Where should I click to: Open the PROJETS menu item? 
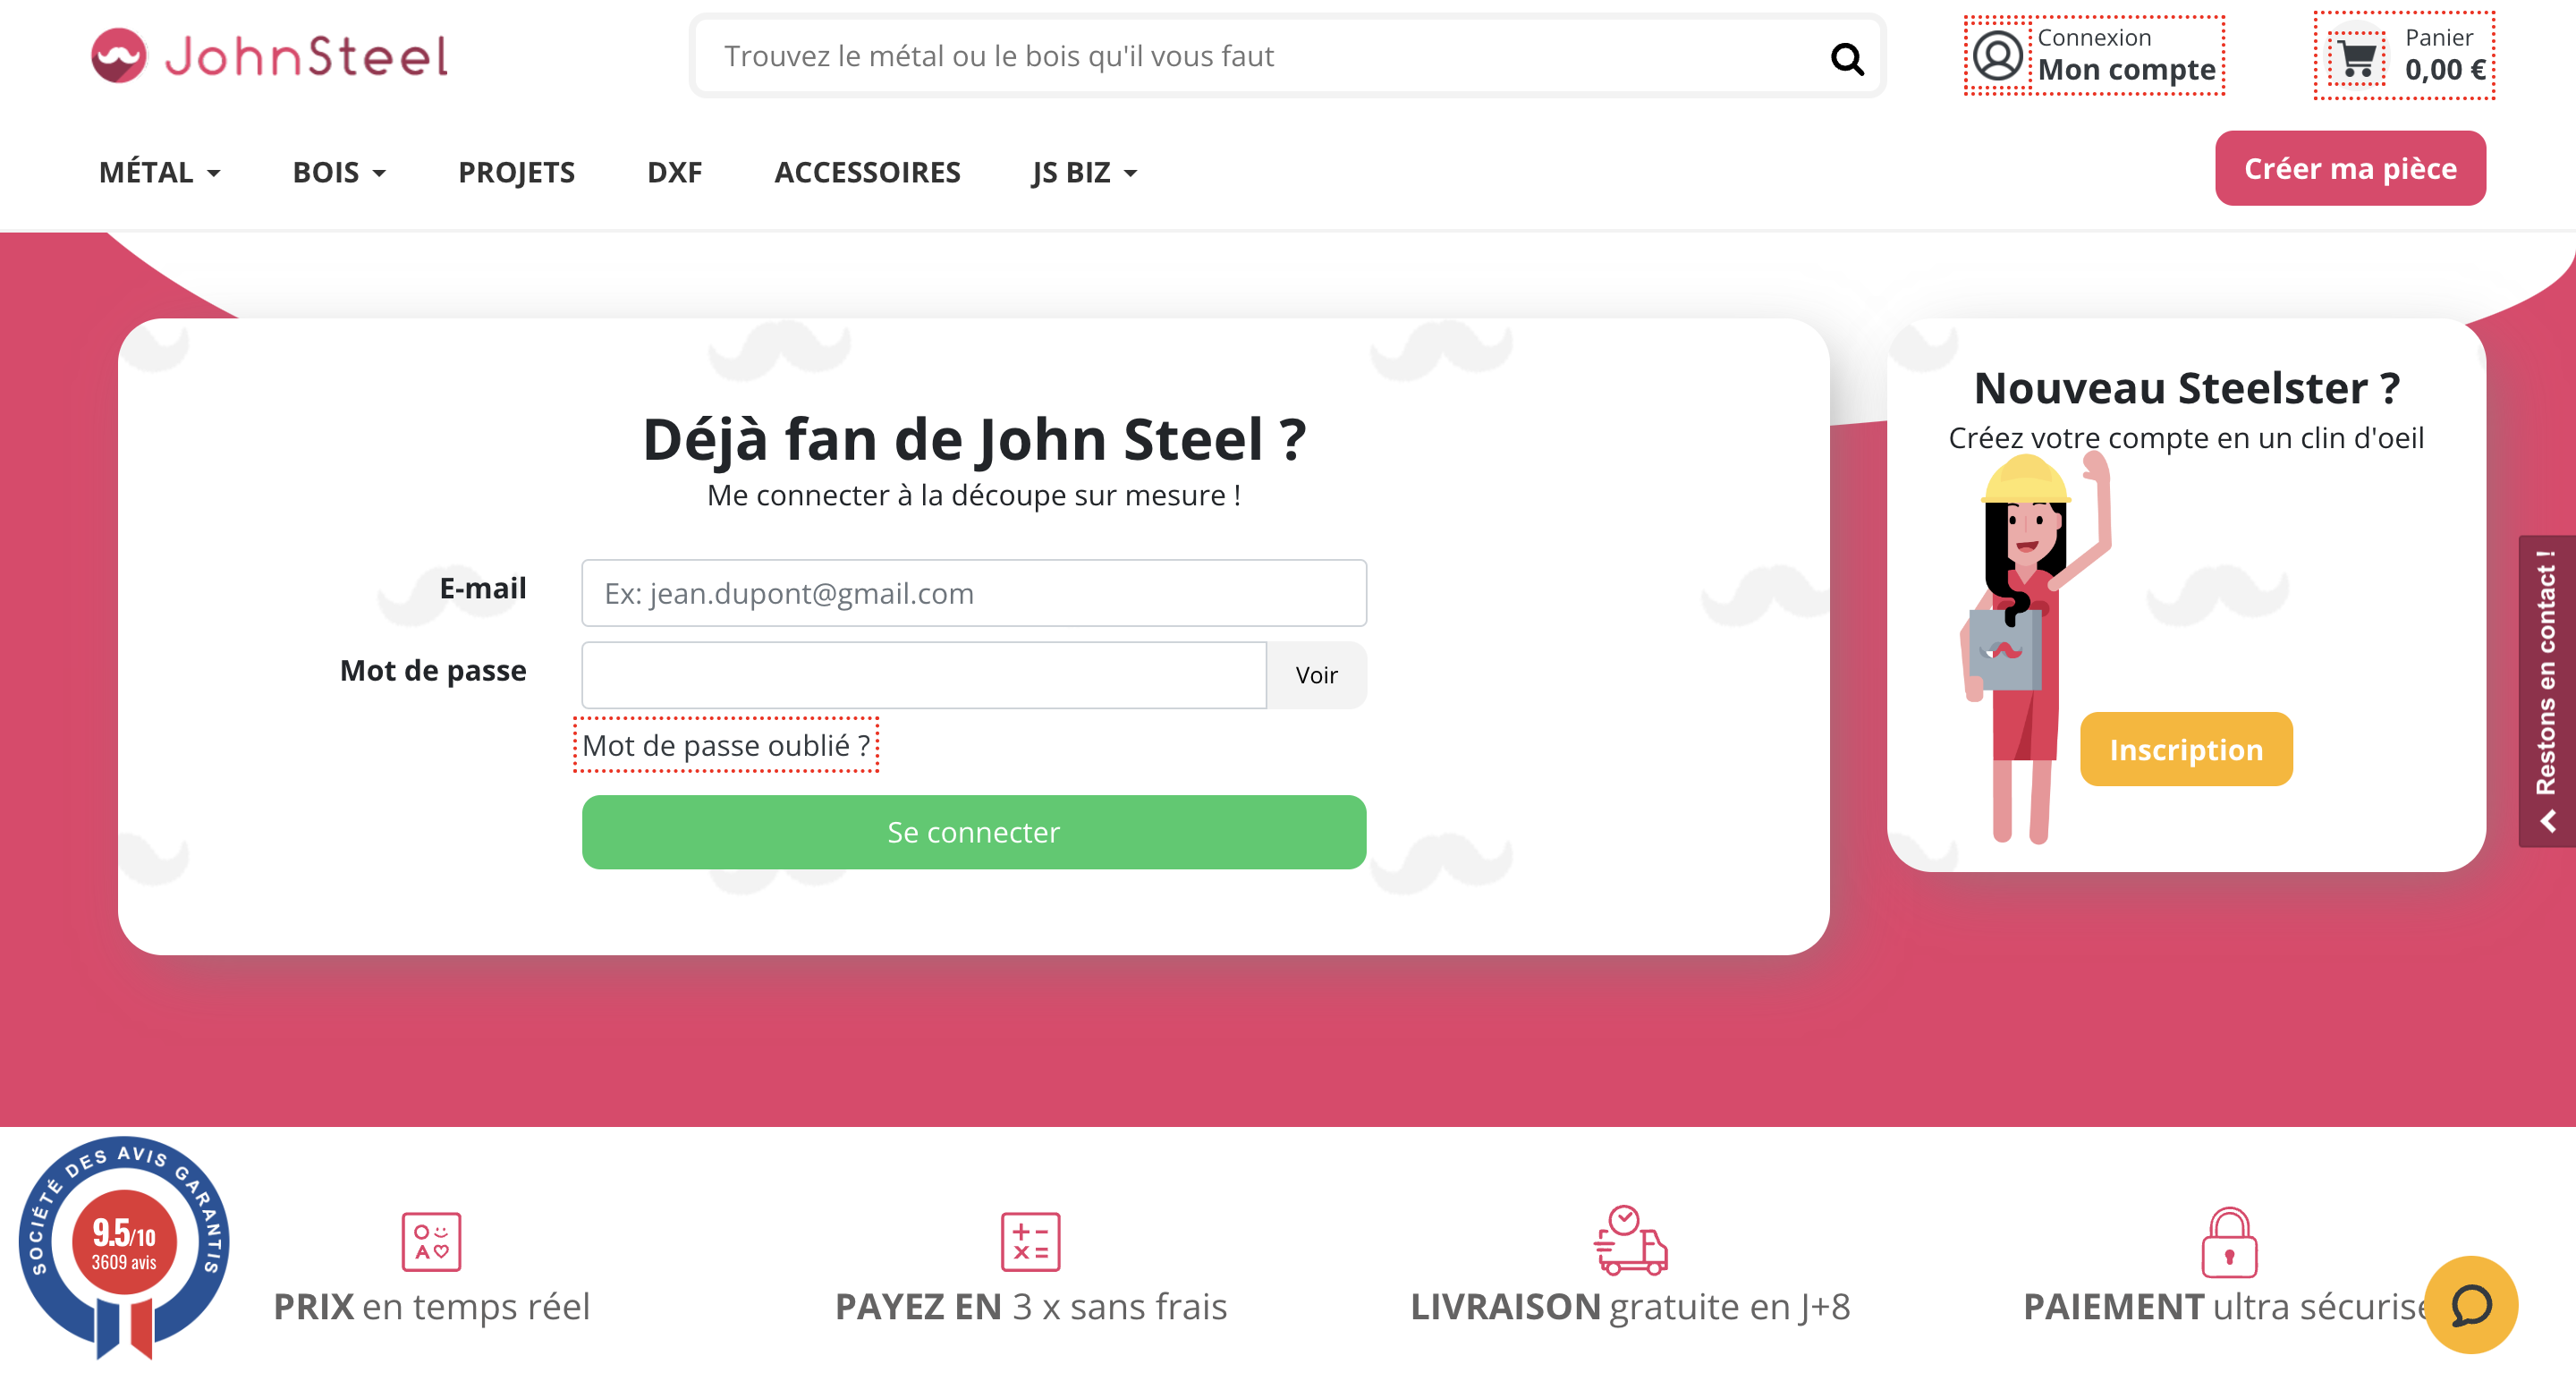(x=516, y=172)
